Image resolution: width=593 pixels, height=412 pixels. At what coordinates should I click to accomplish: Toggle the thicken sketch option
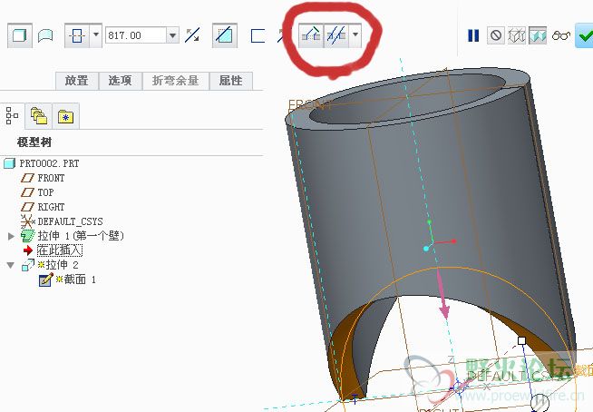258,36
